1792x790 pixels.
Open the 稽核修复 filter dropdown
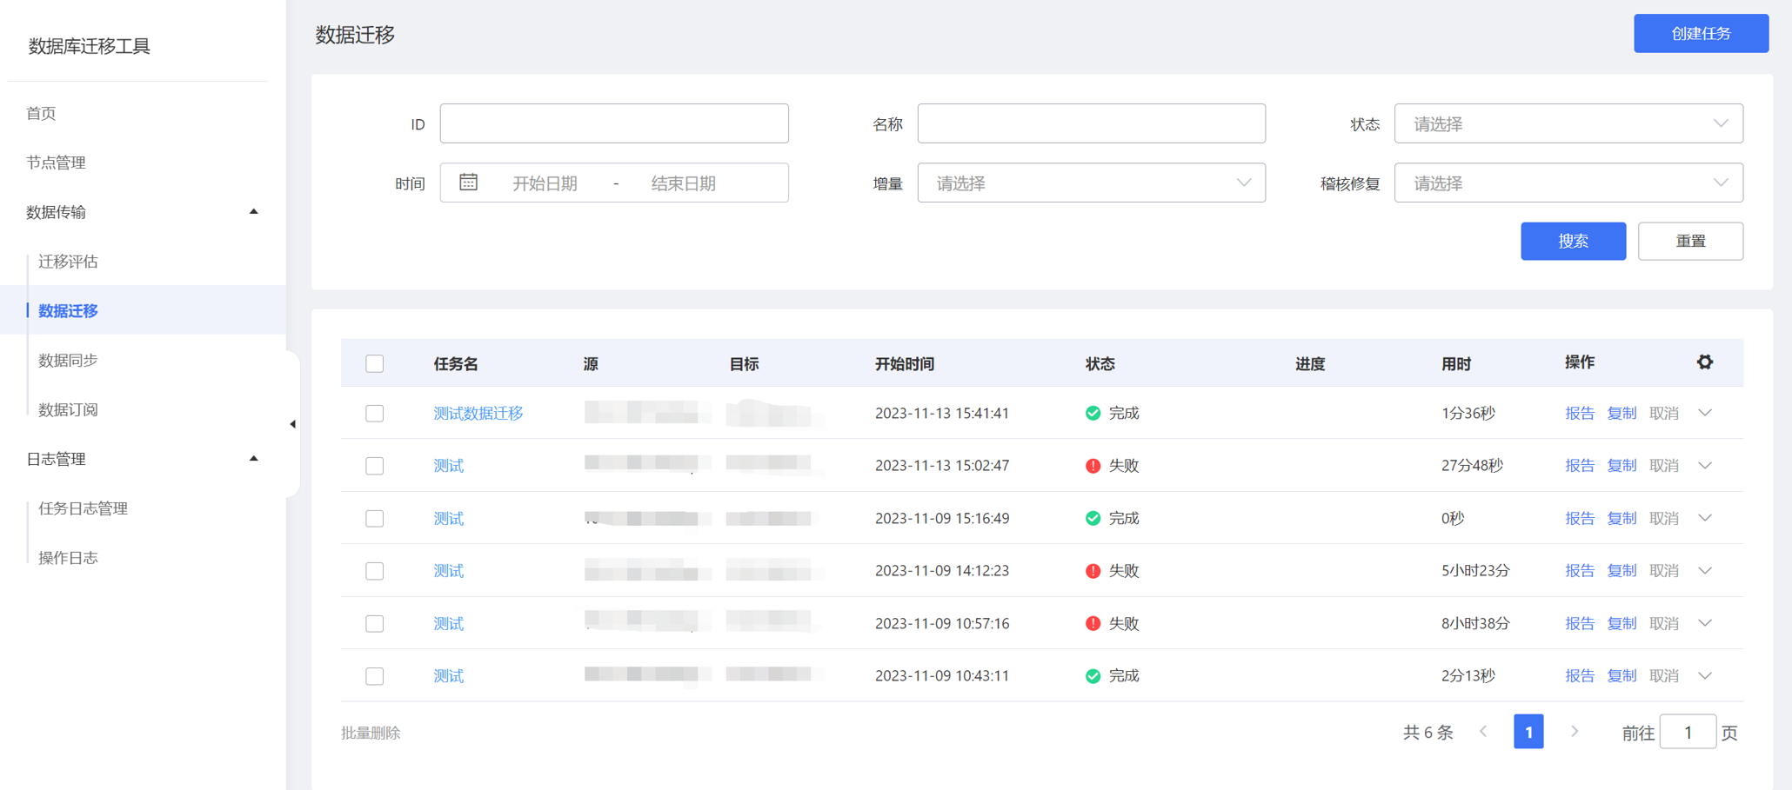pos(1568,183)
